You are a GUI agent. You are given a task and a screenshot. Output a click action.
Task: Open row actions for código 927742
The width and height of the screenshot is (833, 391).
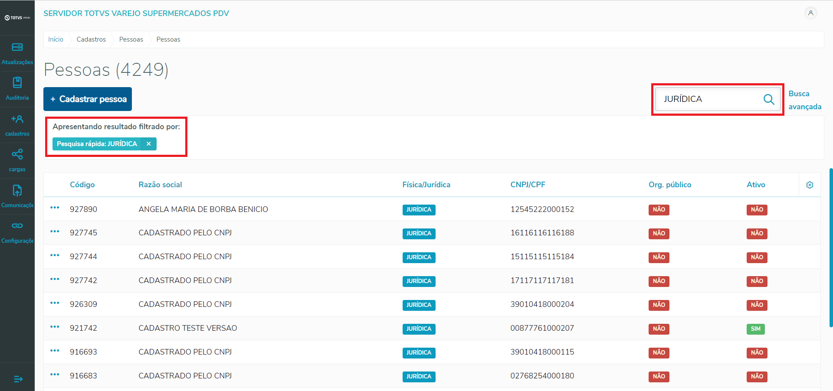click(x=55, y=279)
